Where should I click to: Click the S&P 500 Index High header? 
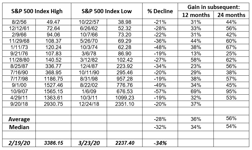pyautogui.click(x=37, y=11)
